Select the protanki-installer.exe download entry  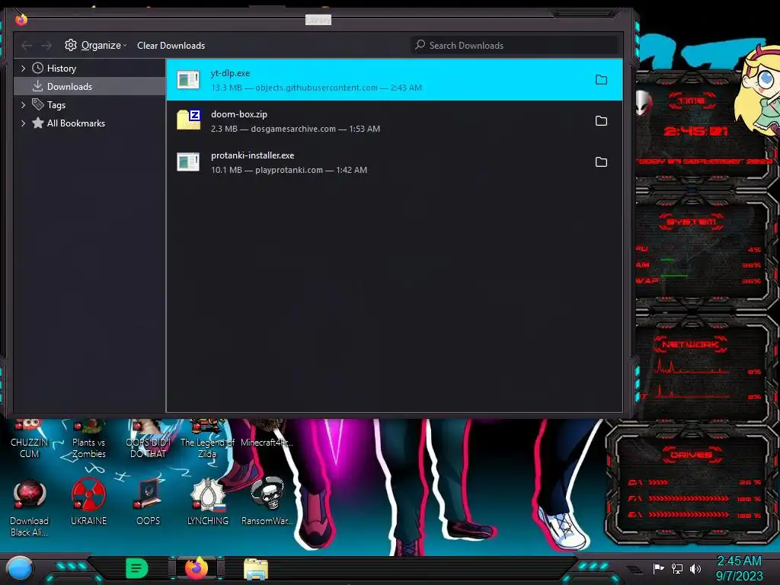(x=394, y=162)
